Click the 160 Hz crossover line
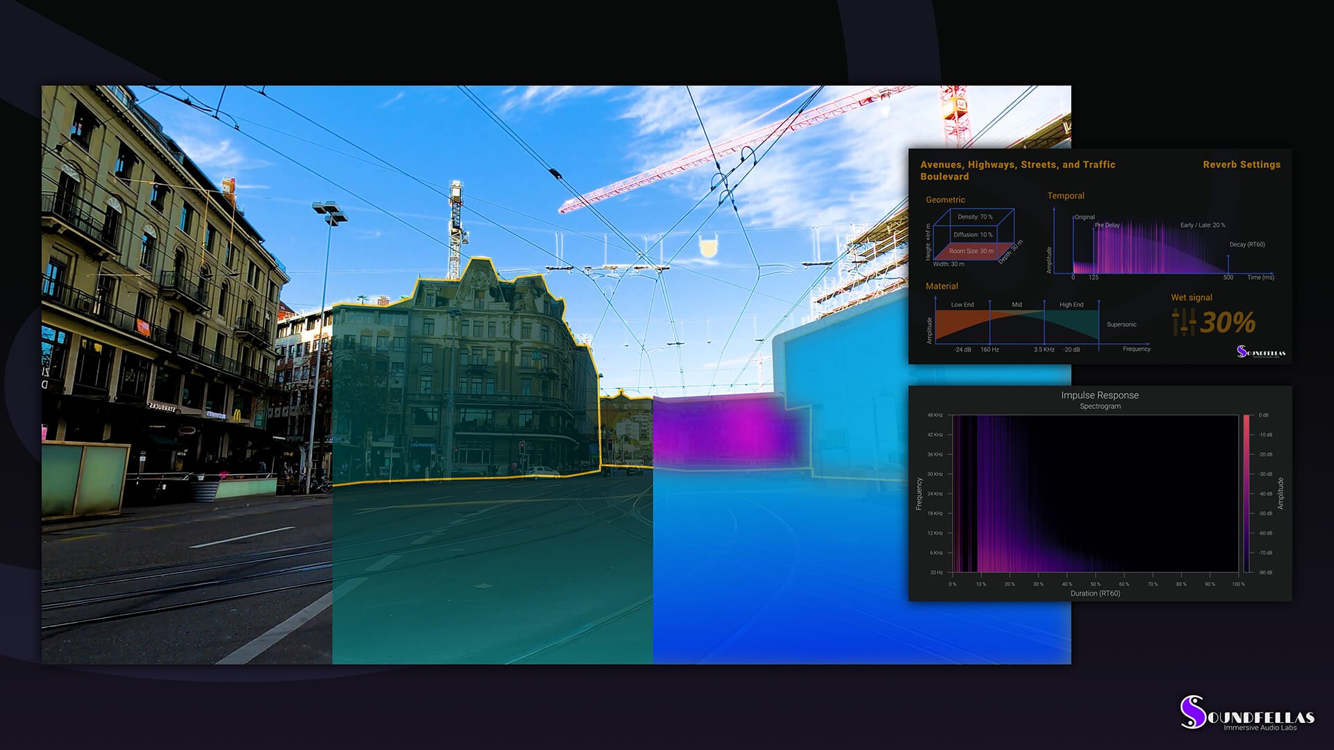This screenshot has width=1334, height=750. click(990, 323)
